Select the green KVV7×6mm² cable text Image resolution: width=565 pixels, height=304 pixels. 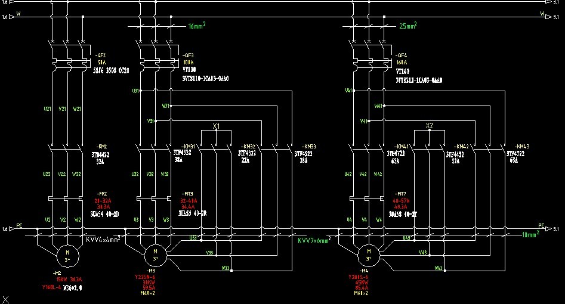tap(313, 240)
